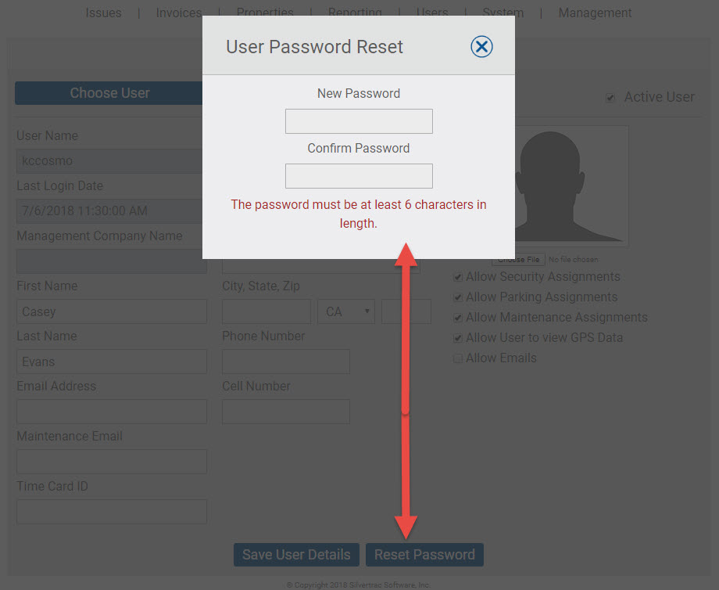Uncheck Allow Parking Assignments
719x590 pixels.
pos(458,297)
